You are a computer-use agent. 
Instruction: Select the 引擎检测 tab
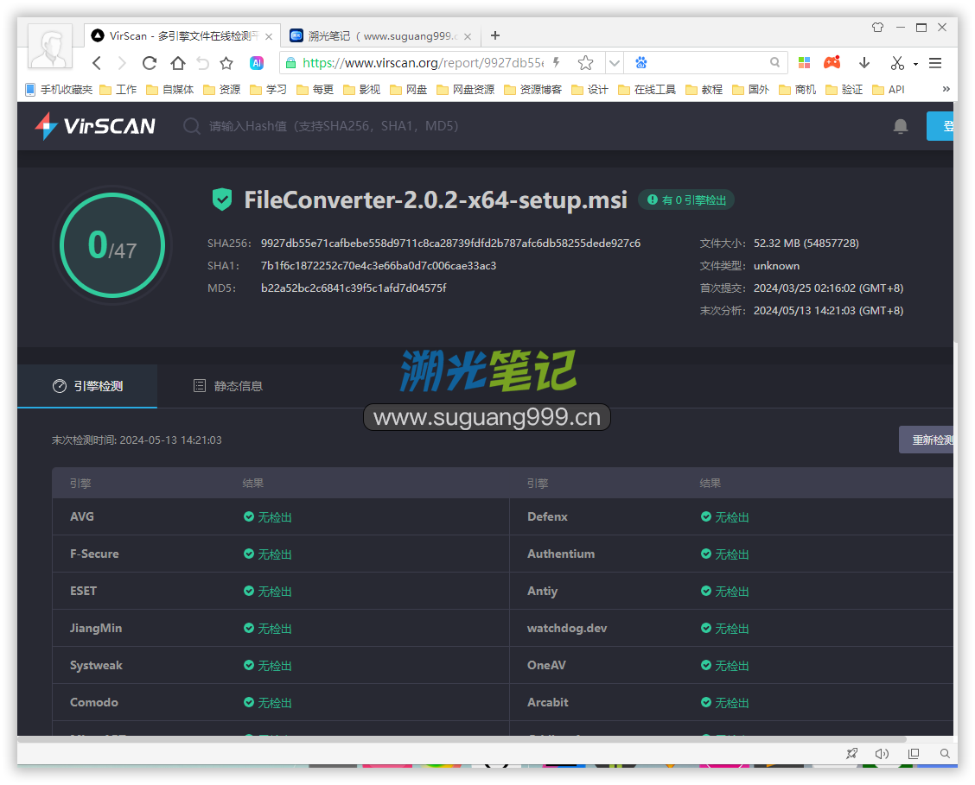coord(87,386)
